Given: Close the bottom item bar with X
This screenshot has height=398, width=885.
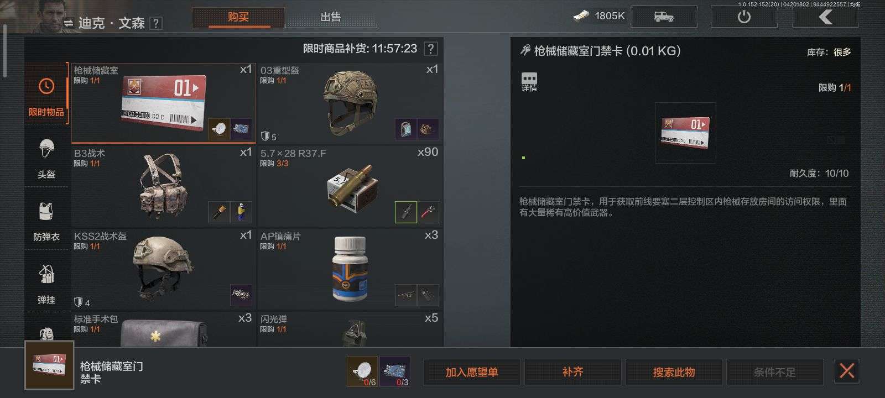Looking at the screenshot, I should 846,370.
